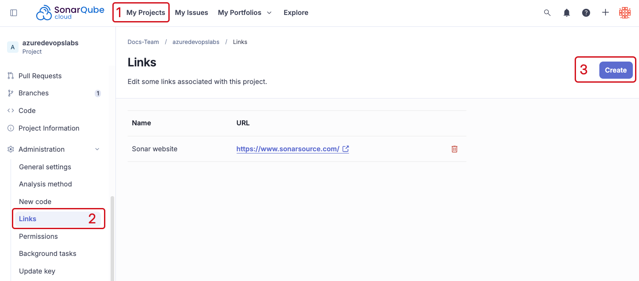Delete the Sonar website link via trash icon
Image resolution: width=639 pixels, height=281 pixels.
pyautogui.click(x=454, y=149)
